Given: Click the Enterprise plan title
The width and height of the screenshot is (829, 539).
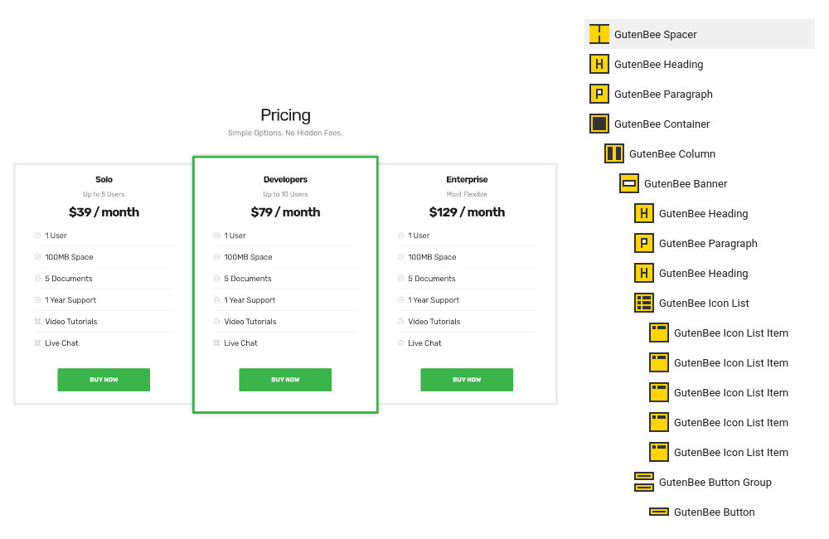Looking at the screenshot, I should pos(467,179).
